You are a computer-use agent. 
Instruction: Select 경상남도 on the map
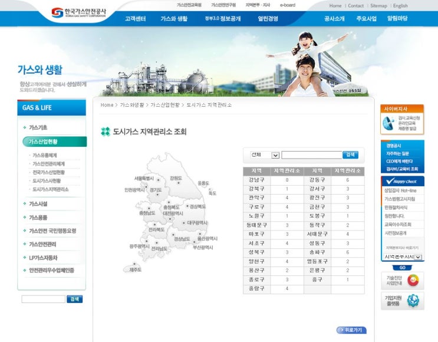pos(182,239)
